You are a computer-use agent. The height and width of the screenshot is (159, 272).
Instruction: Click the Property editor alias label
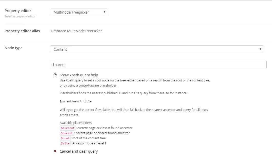pyautogui.click(x=22, y=31)
